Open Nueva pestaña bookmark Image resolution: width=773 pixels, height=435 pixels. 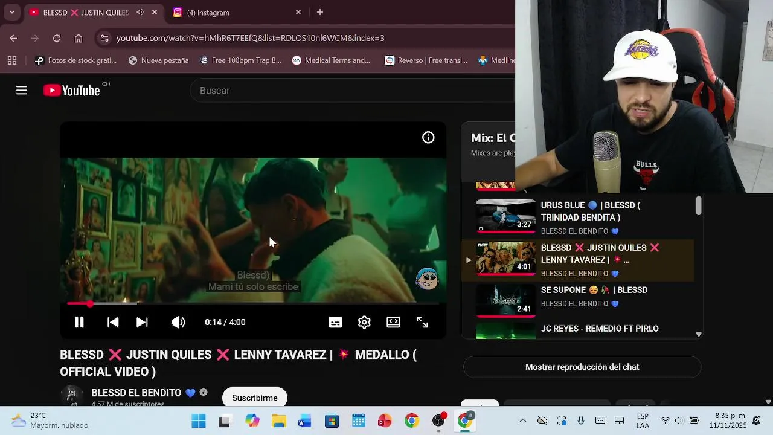pos(159,60)
